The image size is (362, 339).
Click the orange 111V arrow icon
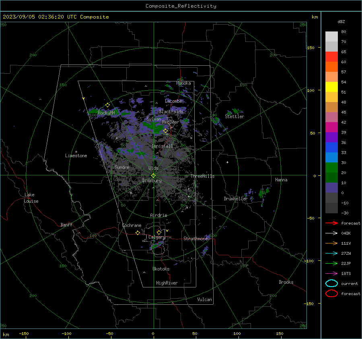click(331, 243)
